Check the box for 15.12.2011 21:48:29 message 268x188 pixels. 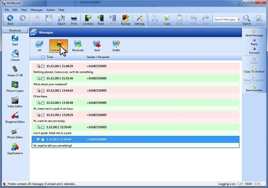43,66
